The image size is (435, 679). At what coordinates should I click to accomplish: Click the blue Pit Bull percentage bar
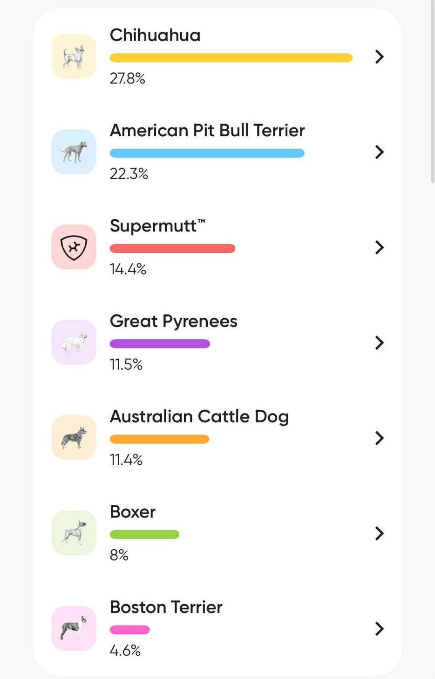coord(207,153)
